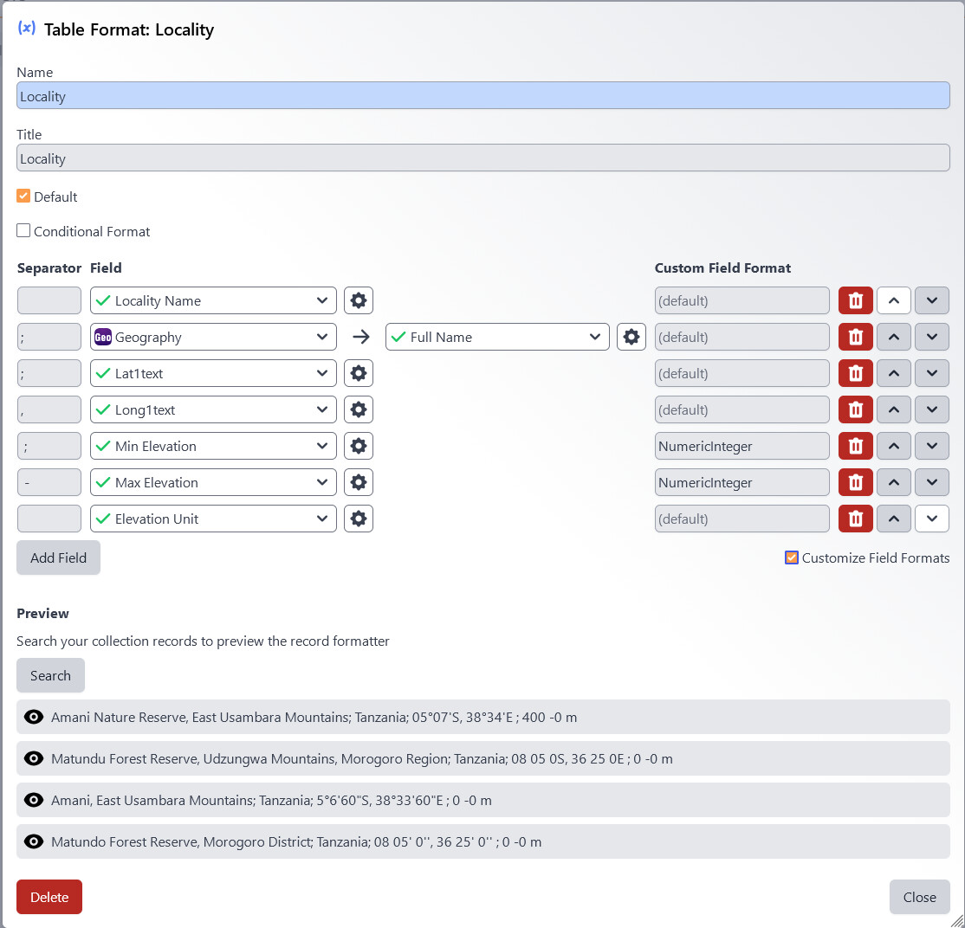The width and height of the screenshot is (965, 928).
Task: Enable the Conditional Format checkbox
Action: tap(23, 230)
